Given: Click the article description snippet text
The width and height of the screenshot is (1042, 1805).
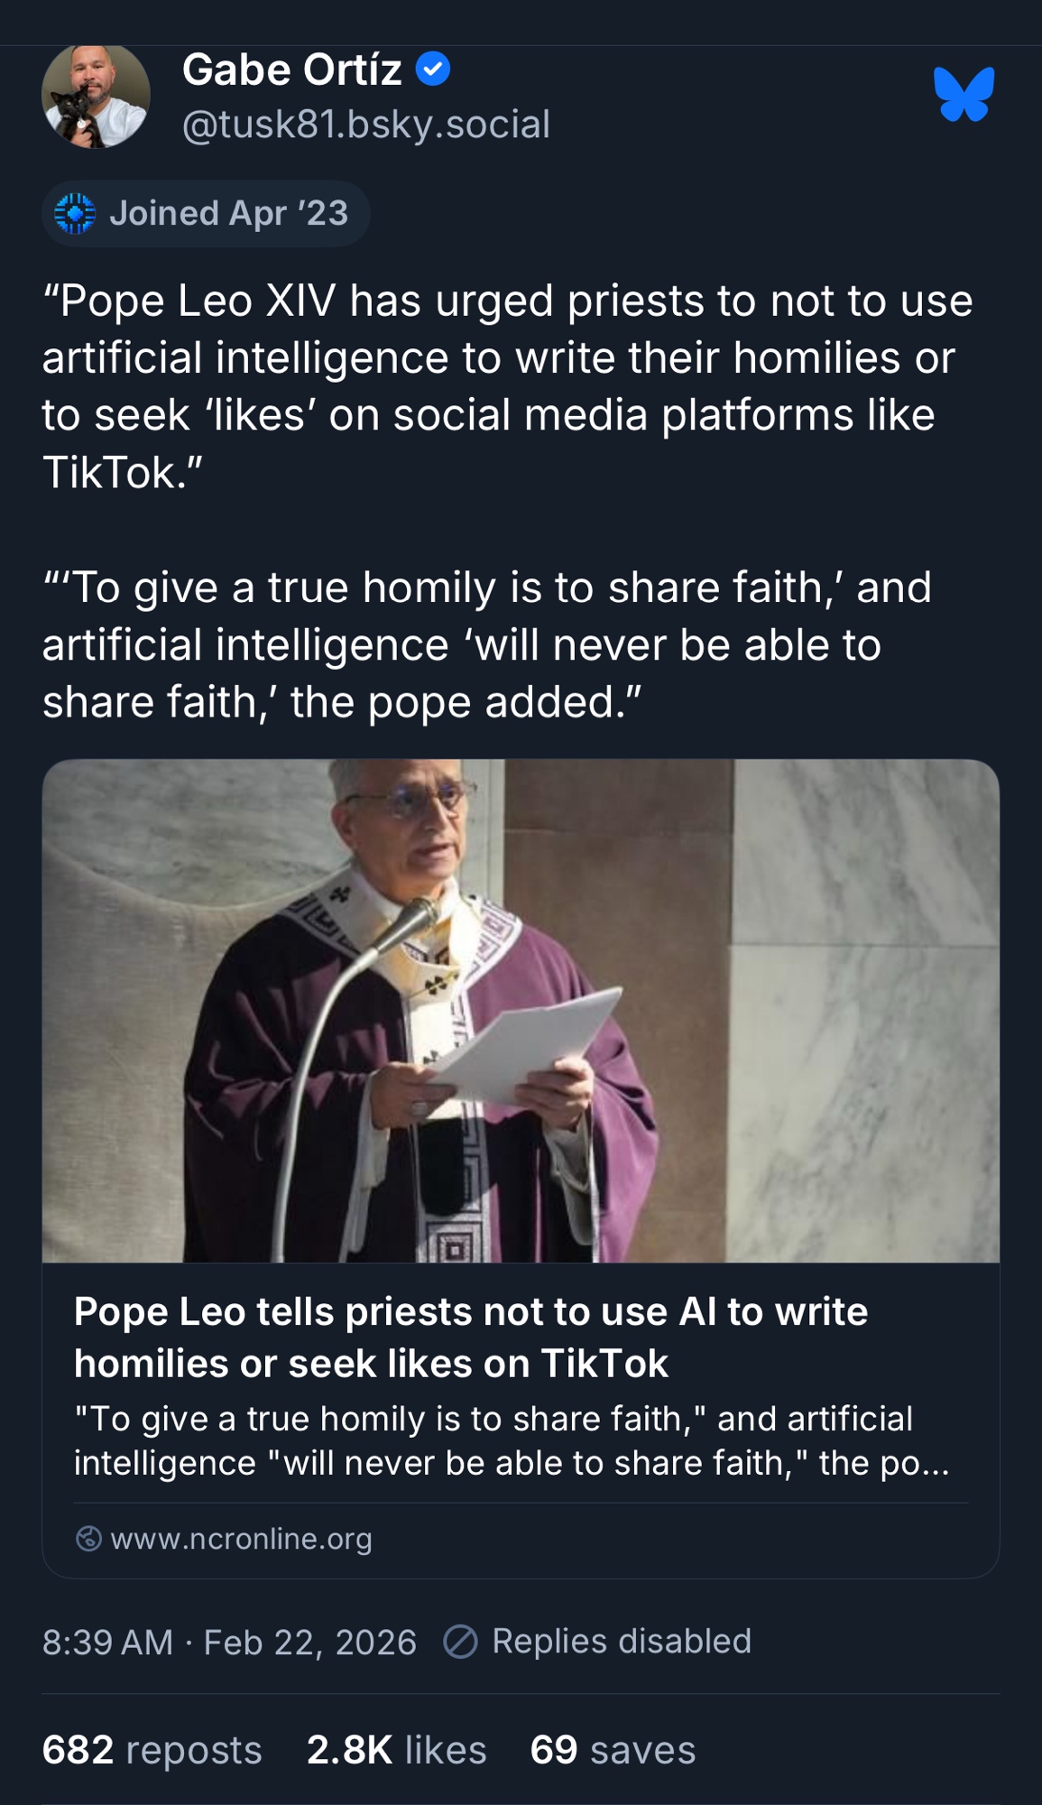Looking at the screenshot, I should click(x=511, y=1440).
